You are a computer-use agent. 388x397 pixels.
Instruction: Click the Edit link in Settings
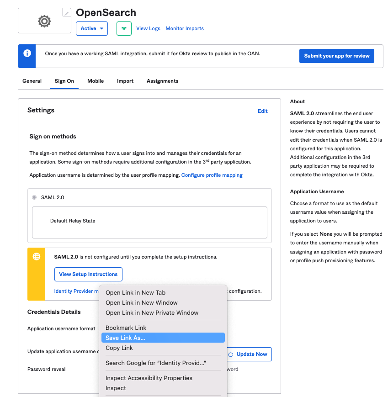(262, 111)
